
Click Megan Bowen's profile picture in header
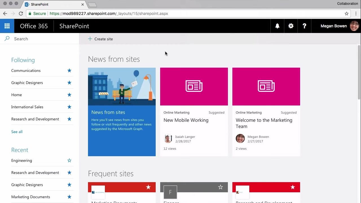click(x=355, y=26)
